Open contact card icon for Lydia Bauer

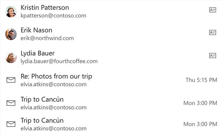point(213,56)
